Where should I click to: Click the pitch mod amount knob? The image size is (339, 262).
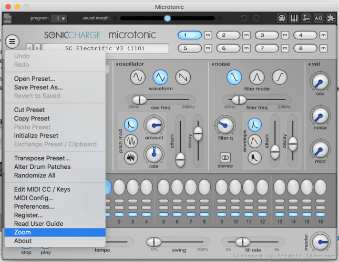click(154, 125)
